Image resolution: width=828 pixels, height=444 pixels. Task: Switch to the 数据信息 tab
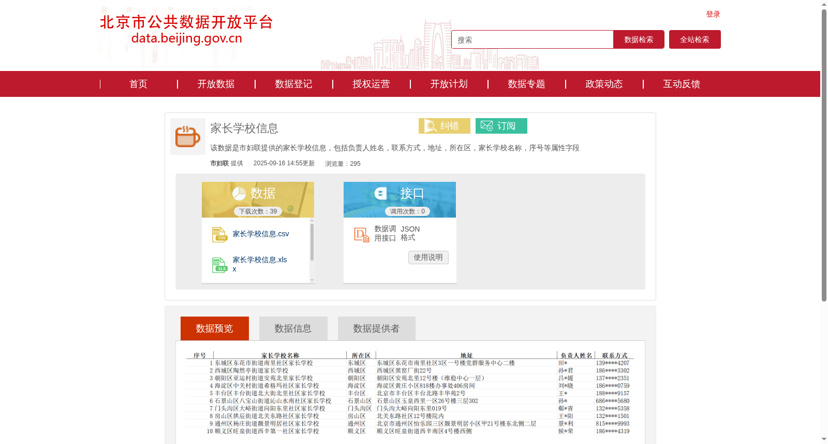pos(293,328)
